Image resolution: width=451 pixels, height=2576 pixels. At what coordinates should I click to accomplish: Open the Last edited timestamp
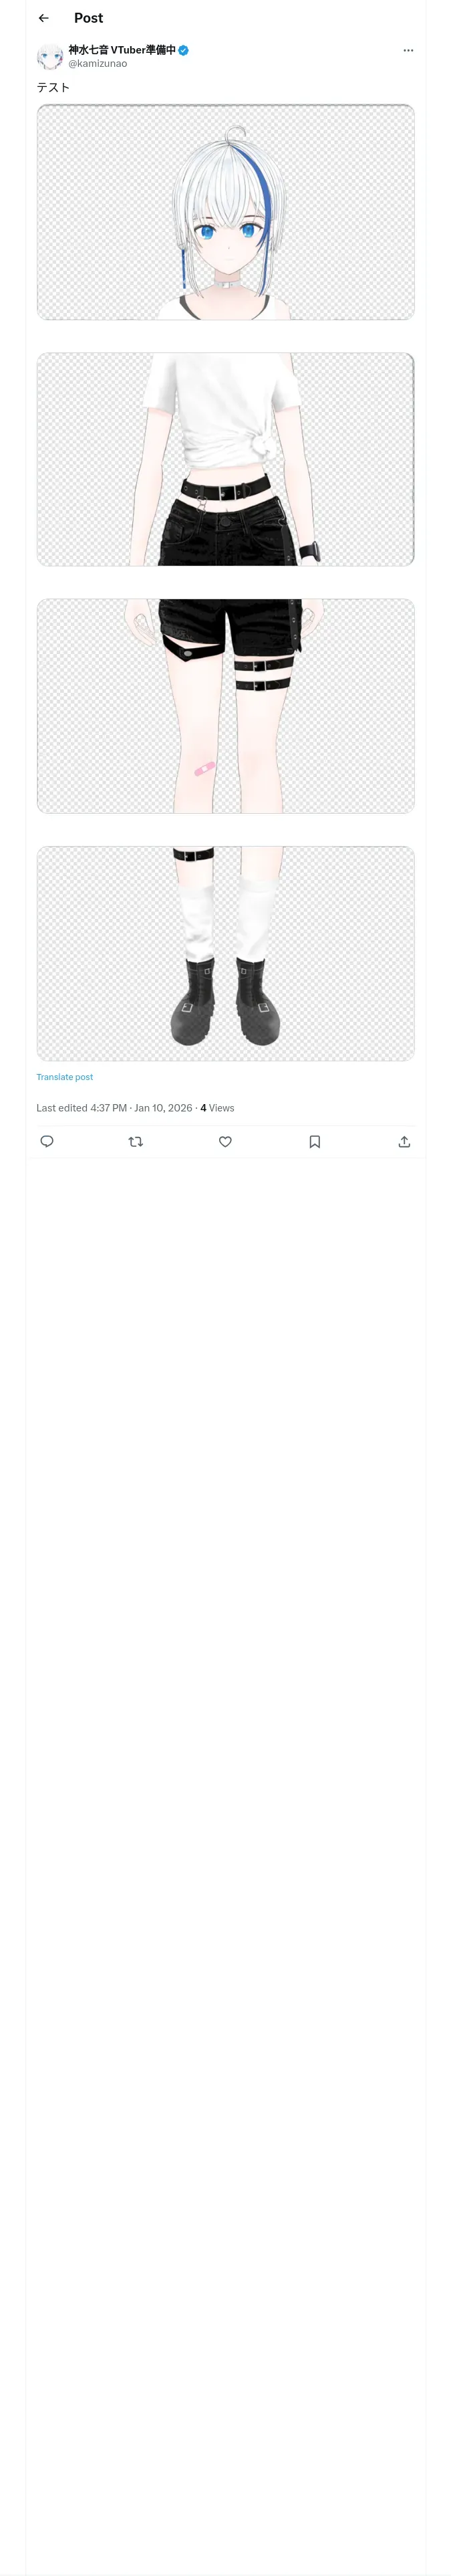(x=114, y=1108)
